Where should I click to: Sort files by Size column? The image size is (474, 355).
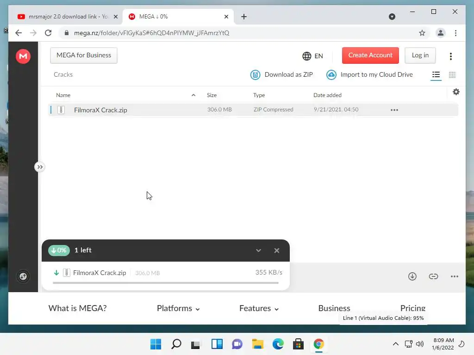(212, 95)
